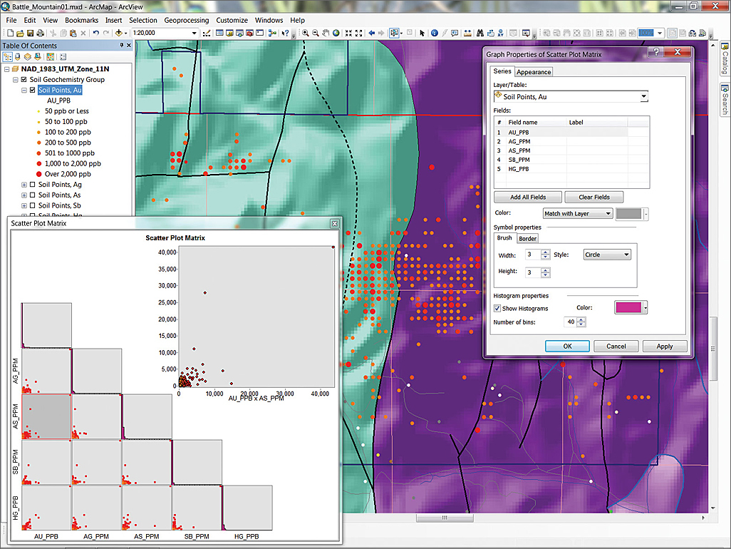The width and height of the screenshot is (731, 549).
Task: Expand the Soil Points, As layer
Action: pos(24,195)
